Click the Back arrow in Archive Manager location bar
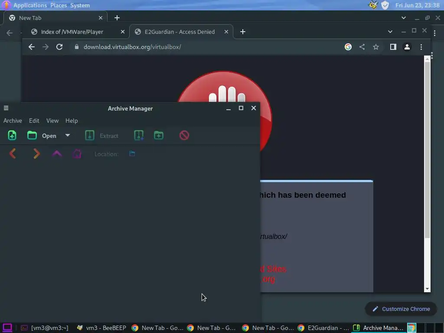Screen dimensions: 444x333 click(13, 154)
